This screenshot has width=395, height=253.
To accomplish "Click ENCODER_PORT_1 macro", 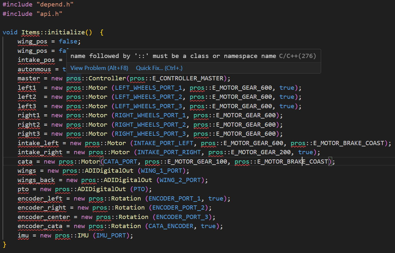I will [175, 198].
